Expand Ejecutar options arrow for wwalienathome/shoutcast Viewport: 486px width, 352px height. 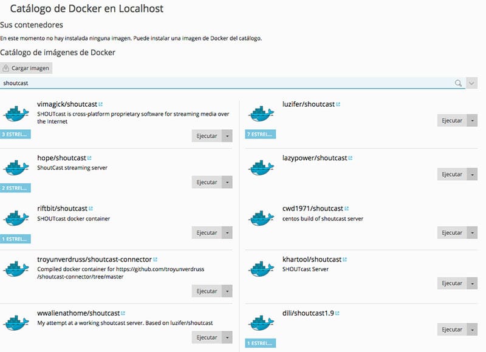pos(227,337)
